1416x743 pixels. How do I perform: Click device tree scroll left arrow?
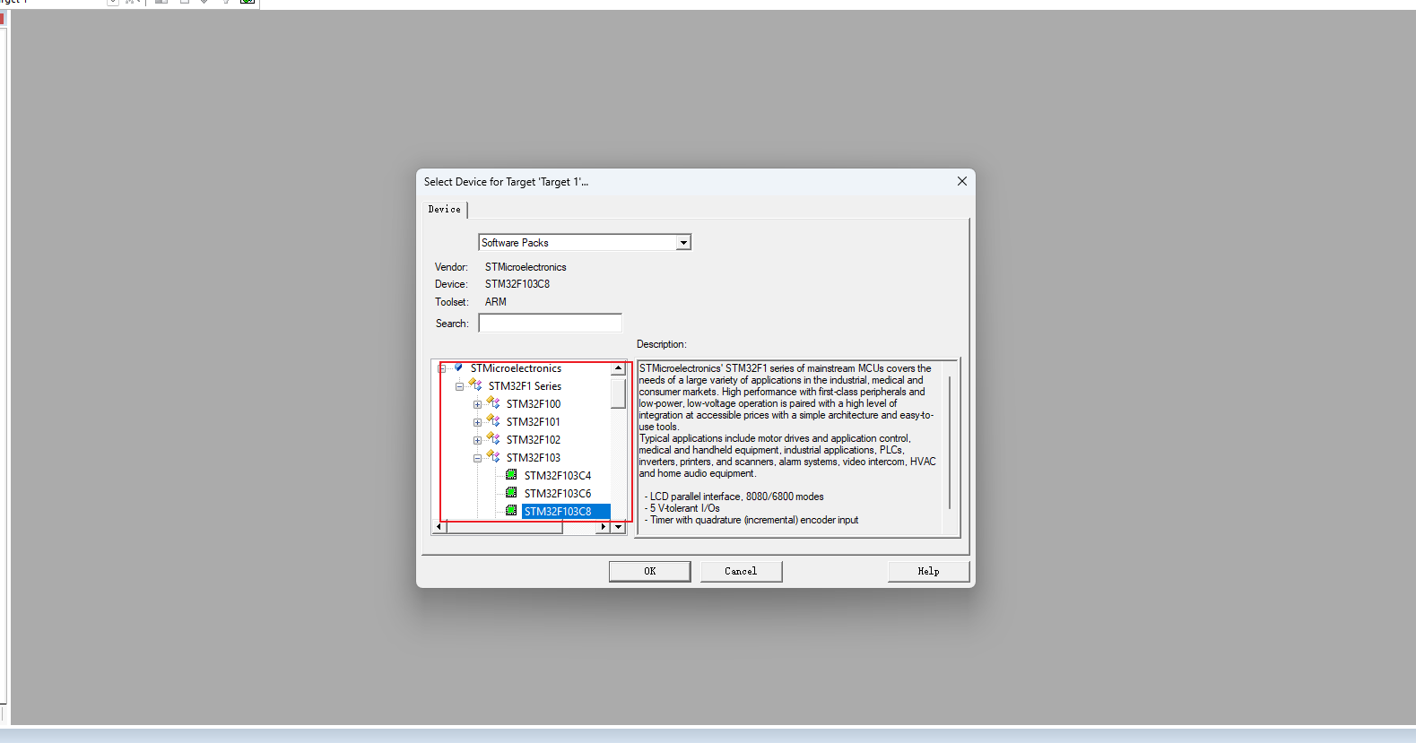(x=439, y=527)
